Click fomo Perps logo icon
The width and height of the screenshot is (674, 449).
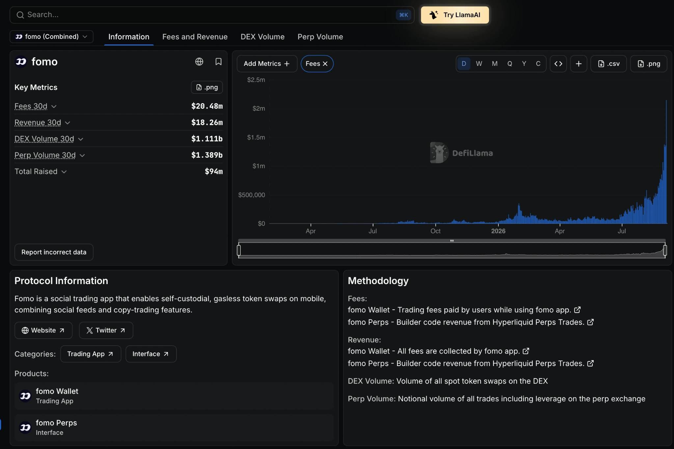25,428
